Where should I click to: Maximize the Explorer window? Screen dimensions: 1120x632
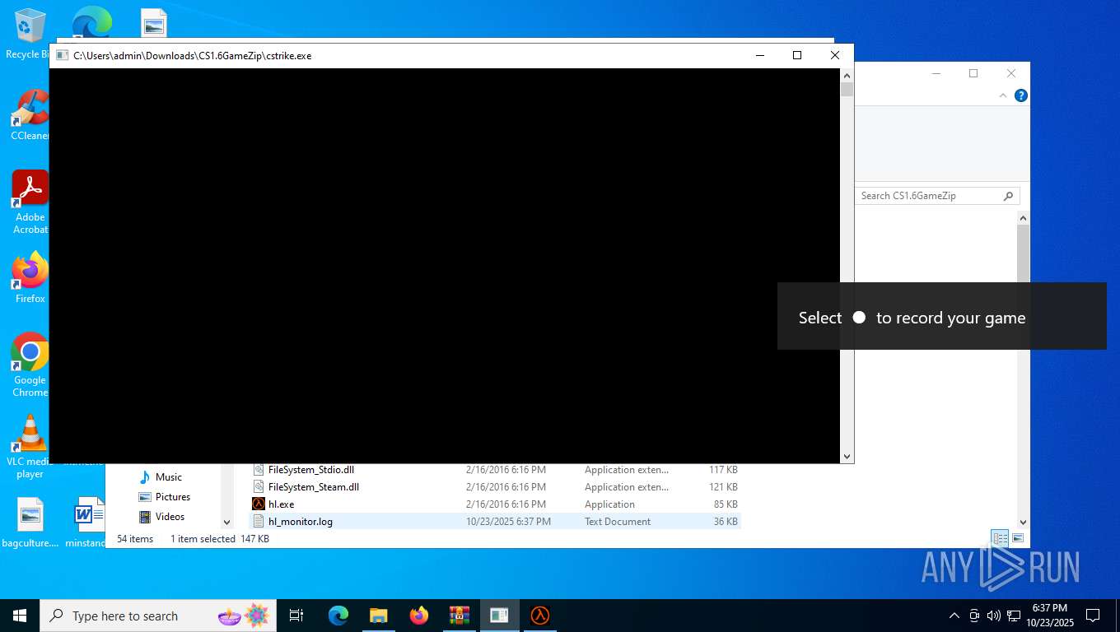(973, 73)
